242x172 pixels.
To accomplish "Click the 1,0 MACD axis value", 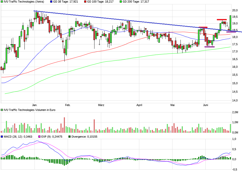I will click(234, 139).
